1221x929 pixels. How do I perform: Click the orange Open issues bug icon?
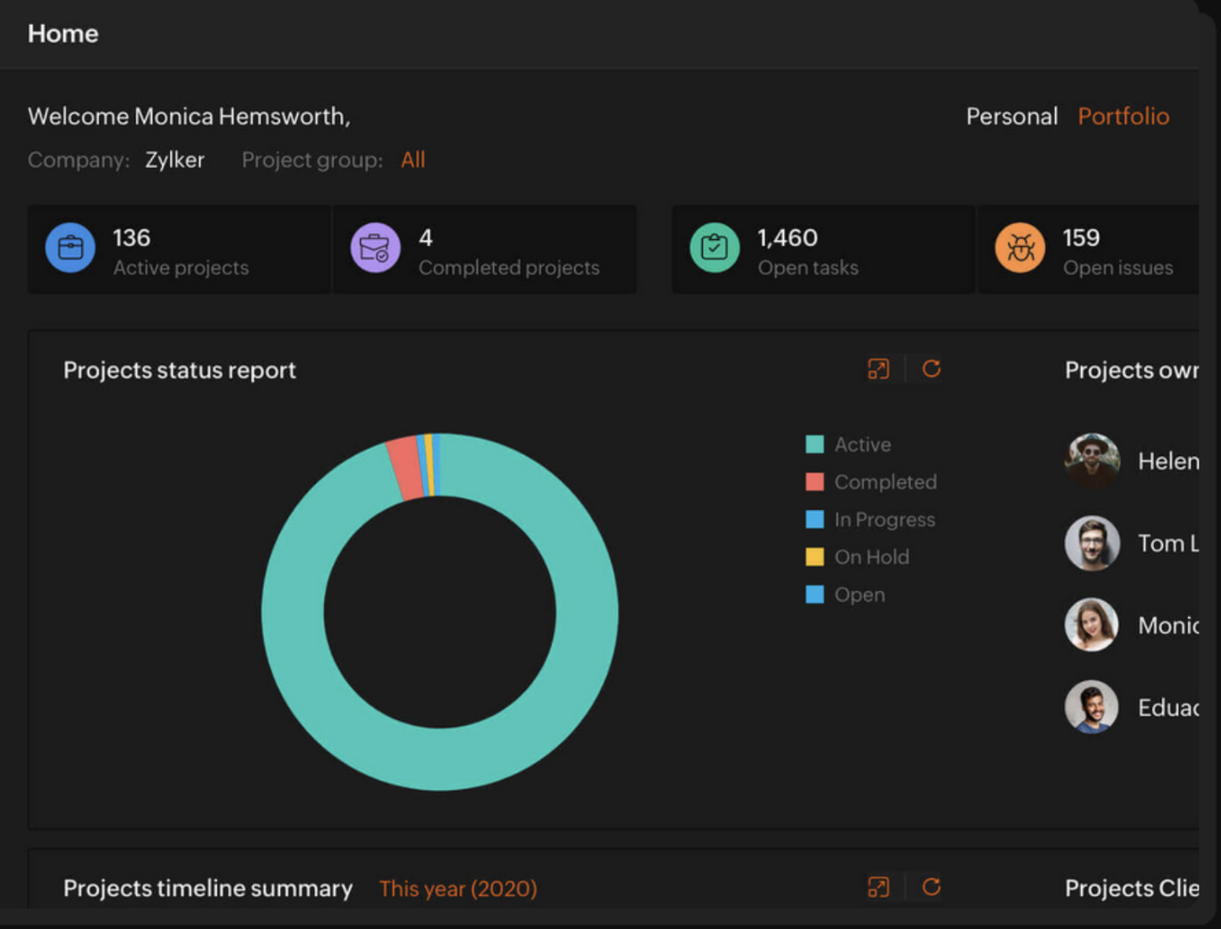tap(1020, 248)
